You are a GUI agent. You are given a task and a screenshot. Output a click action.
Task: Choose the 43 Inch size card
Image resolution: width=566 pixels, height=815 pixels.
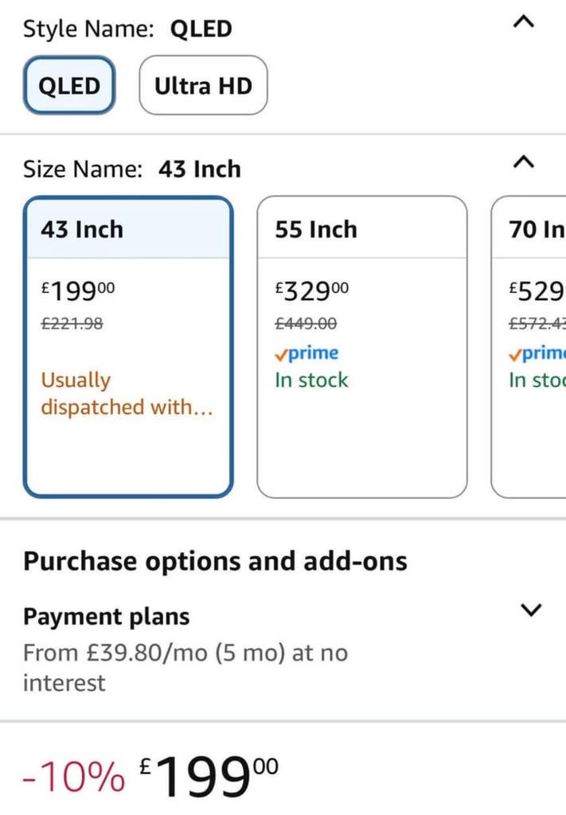click(128, 347)
